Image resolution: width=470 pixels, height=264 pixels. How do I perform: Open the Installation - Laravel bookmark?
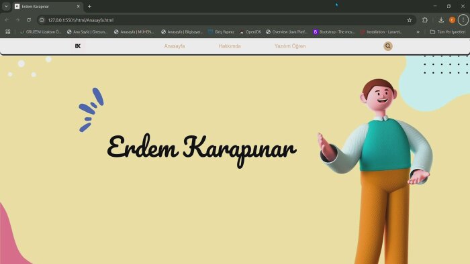pos(381,31)
